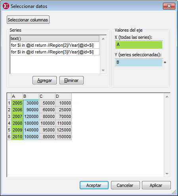Click column C cell in row 6

tap(47, 137)
